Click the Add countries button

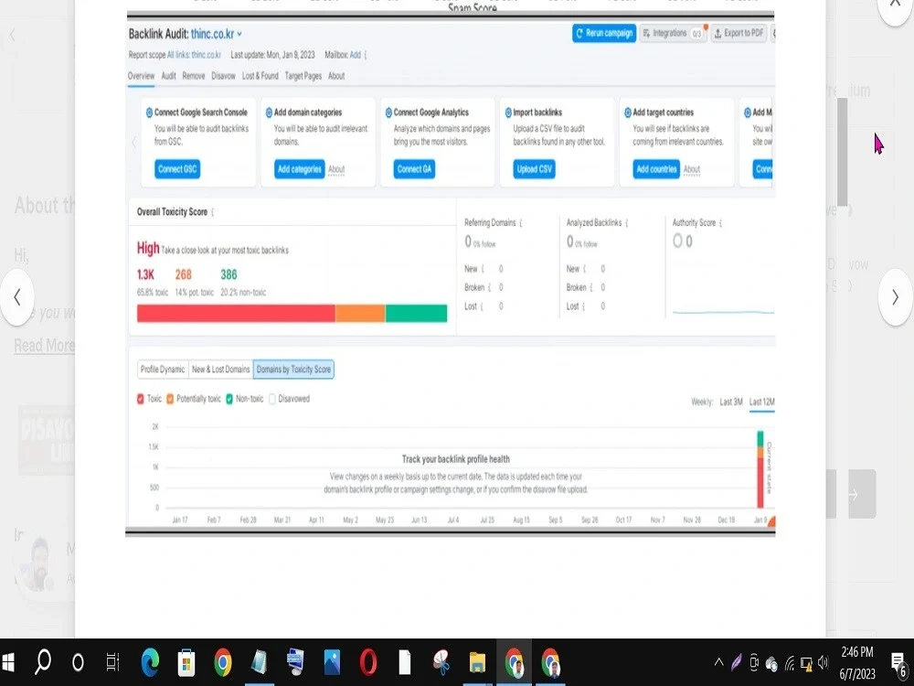tap(656, 169)
